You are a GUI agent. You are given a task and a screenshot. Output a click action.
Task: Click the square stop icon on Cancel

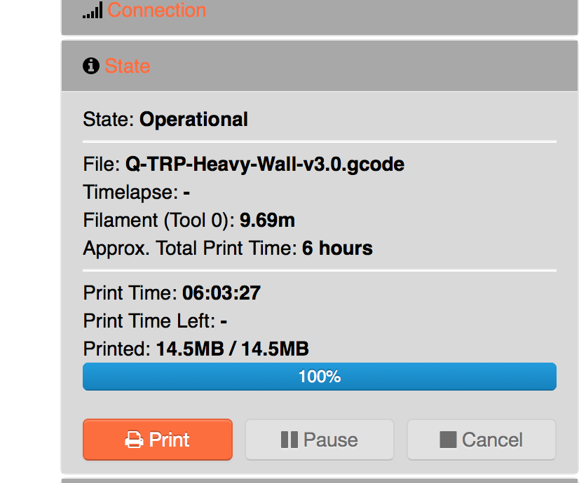448,440
